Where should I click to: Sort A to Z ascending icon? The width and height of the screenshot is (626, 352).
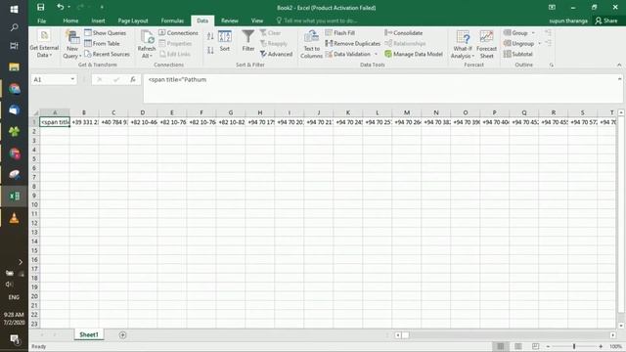[210, 37]
